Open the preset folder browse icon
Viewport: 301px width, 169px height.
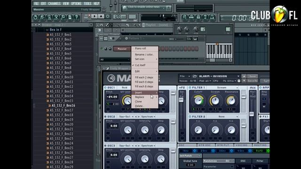tap(195, 76)
